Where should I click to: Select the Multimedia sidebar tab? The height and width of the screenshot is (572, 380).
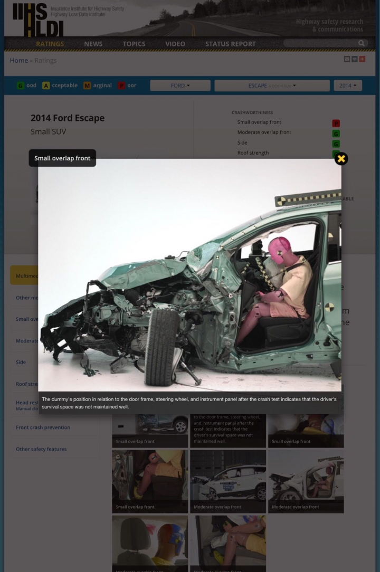24,275
